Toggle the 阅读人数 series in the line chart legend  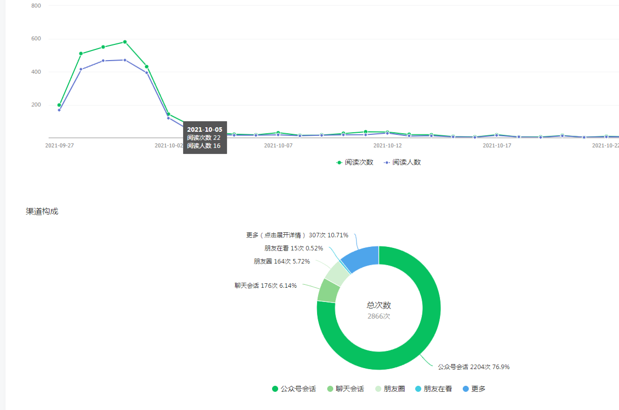point(403,163)
